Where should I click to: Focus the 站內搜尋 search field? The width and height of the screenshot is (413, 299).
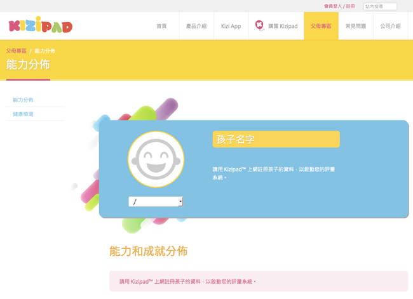pyautogui.click(x=380, y=6)
